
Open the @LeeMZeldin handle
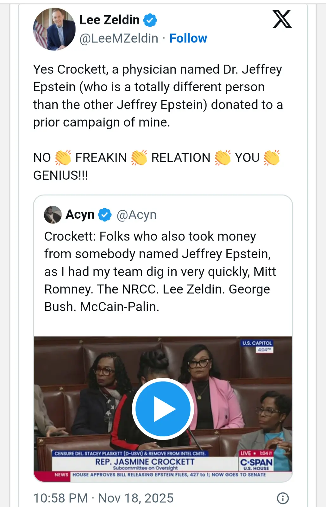click(x=118, y=38)
